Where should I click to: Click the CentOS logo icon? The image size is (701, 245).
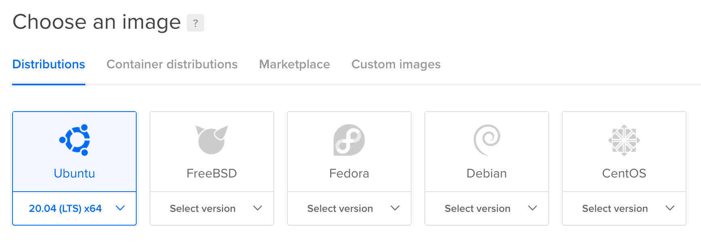click(624, 140)
